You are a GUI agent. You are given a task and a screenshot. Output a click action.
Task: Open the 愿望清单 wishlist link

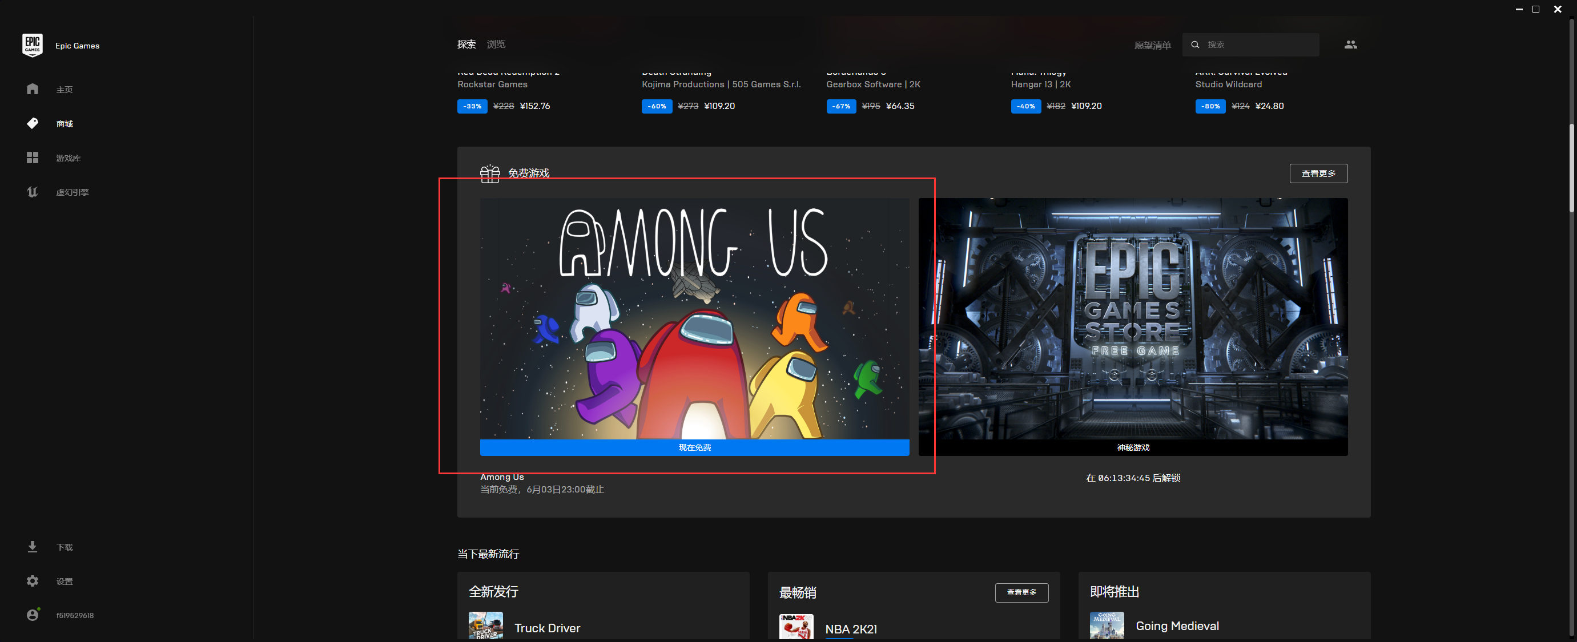point(1152,45)
